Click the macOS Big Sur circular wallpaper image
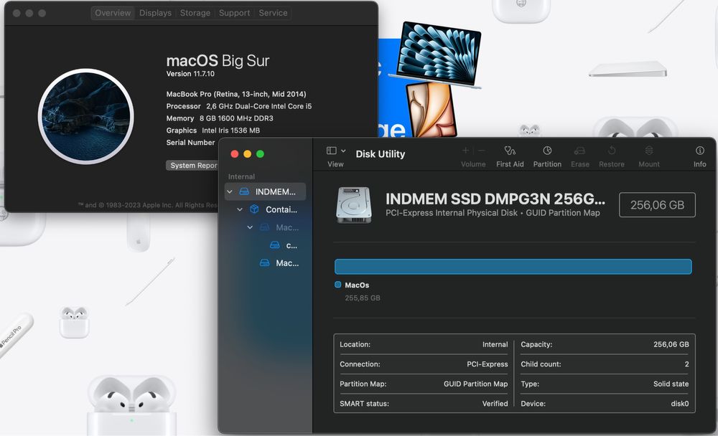The image size is (718, 436). [85, 116]
